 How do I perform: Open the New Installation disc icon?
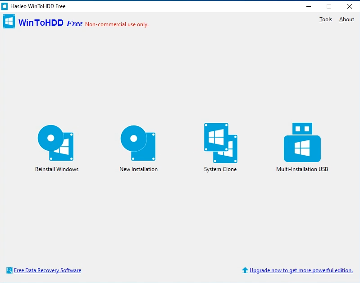tap(138, 143)
